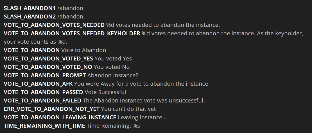Select the SLASH_ABANDON2 key label
Viewport: 312px width, 133px height.
[30, 17]
